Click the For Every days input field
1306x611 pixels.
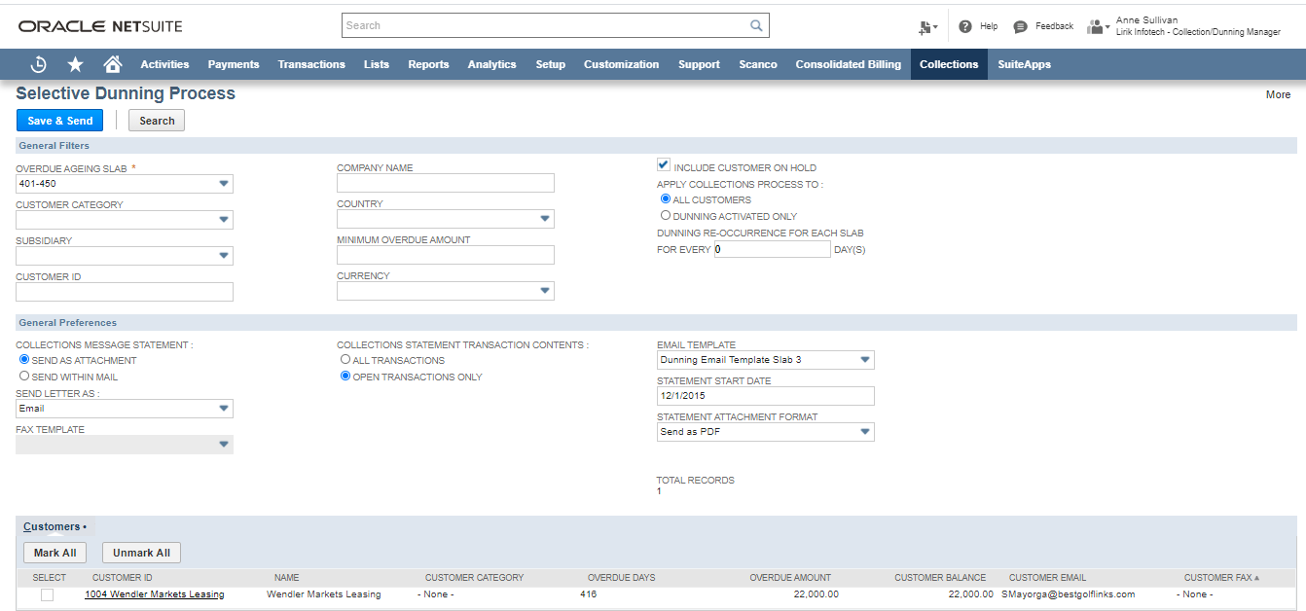773,249
